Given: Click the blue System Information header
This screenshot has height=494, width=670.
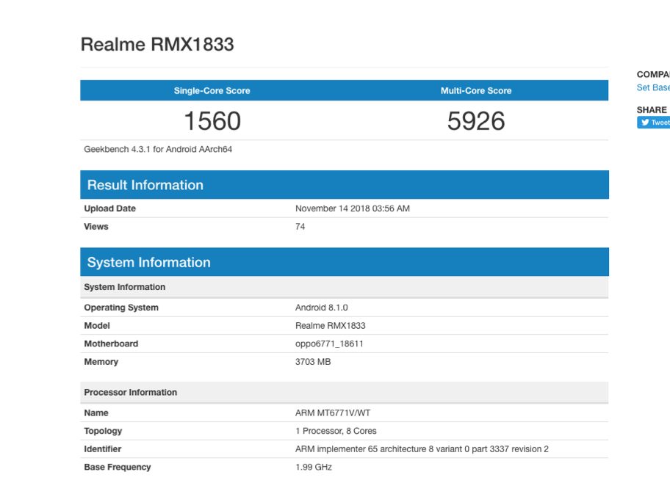Looking at the screenshot, I should pyautogui.click(x=148, y=263).
